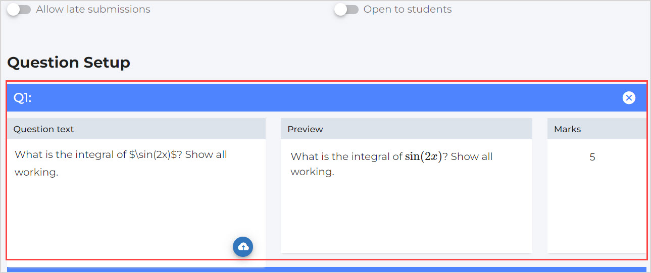This screenshot has height=273, width=651.
Task: Click the Marks column header
Action: (x=567, y=129)
